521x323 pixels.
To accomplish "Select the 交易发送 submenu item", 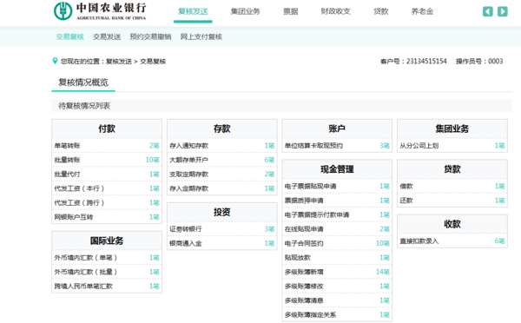I will point(107,36).
